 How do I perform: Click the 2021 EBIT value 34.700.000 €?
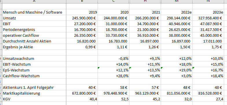145,24
